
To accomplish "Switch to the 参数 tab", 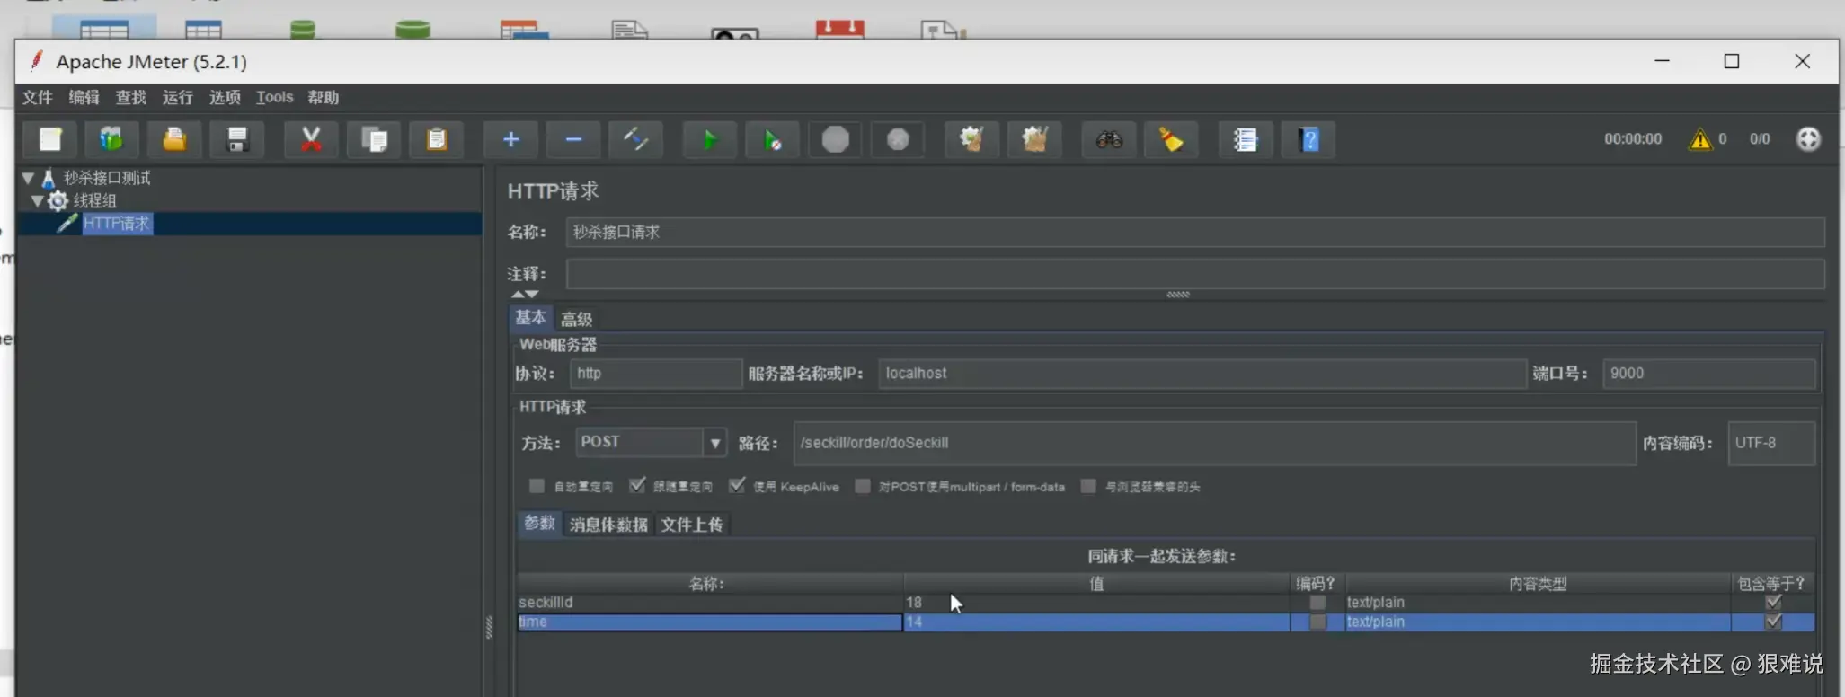I will 539,524.
